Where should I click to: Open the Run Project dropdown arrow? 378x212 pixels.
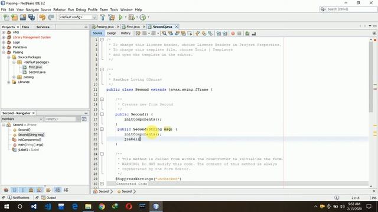tap(125, 17)
